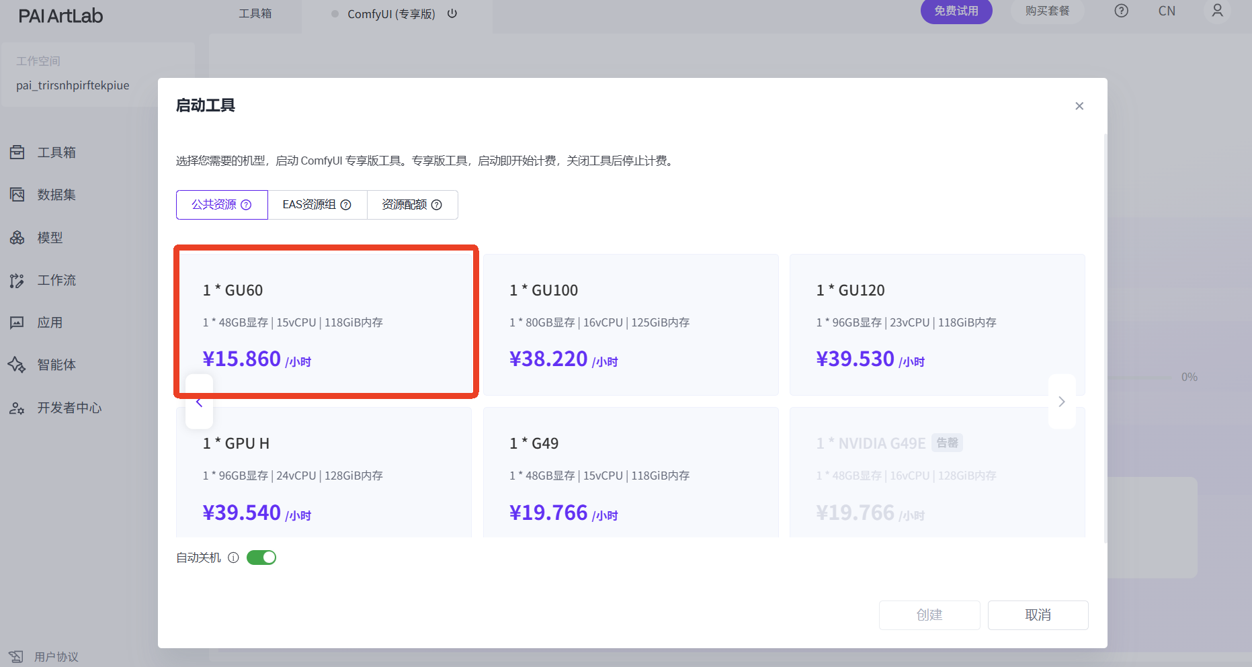Click the 用户协议 icon at bottom
1252x667 pixels.
[x=16, y=656]
